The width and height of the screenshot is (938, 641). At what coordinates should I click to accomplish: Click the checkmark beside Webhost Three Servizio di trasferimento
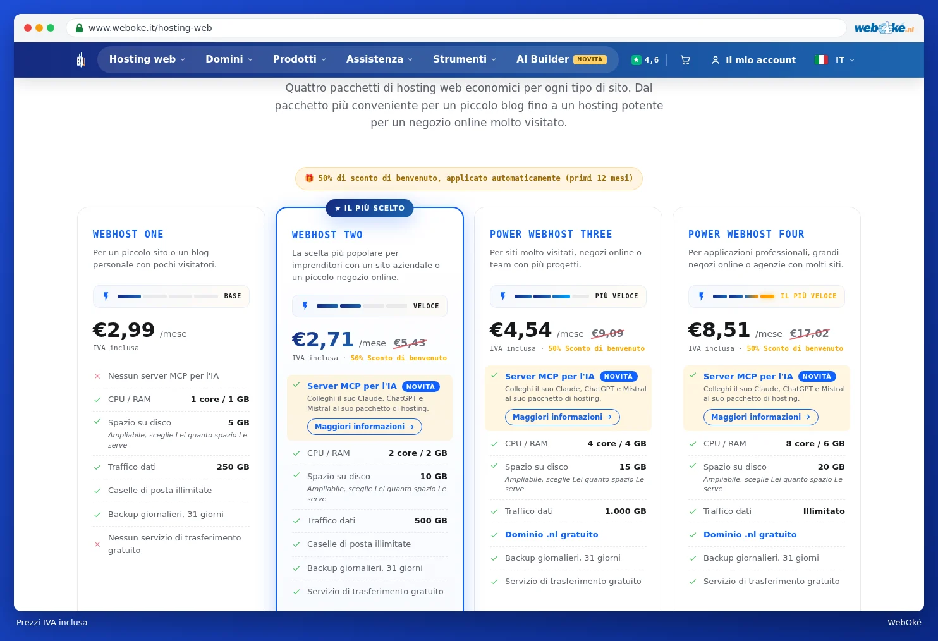coord(494,582)
